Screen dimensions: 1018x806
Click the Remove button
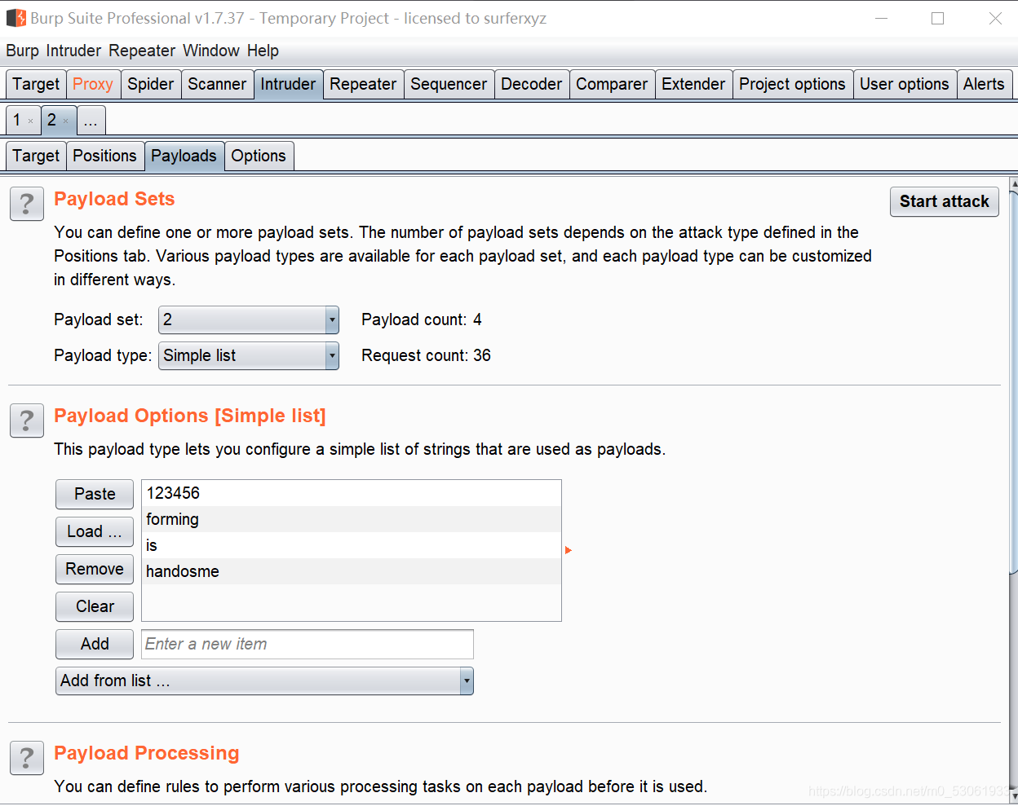tap(95, 569)
